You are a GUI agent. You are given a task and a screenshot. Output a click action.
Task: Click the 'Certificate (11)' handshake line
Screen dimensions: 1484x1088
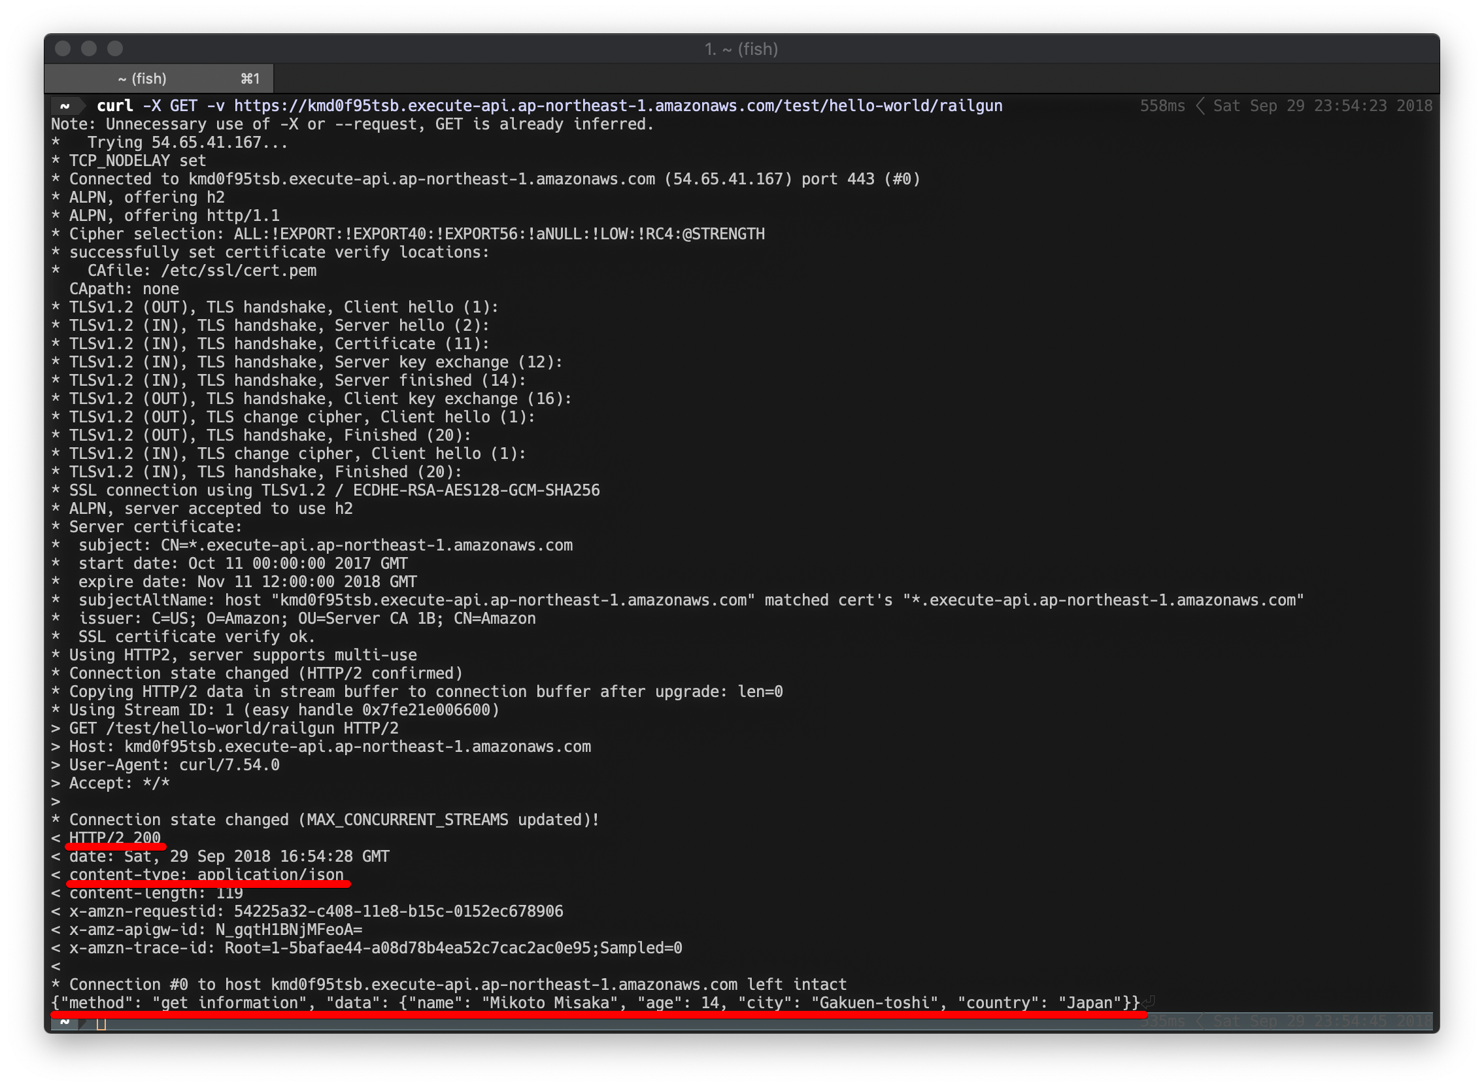tap(271, 345)
